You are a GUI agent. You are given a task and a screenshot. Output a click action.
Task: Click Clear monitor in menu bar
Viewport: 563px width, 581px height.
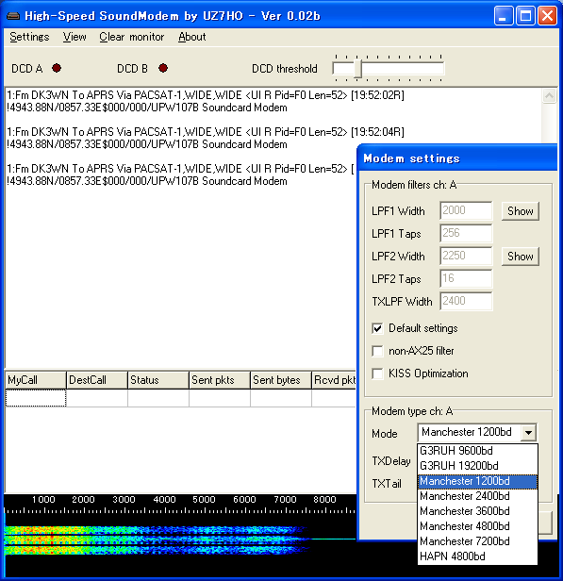pos(131,37)
